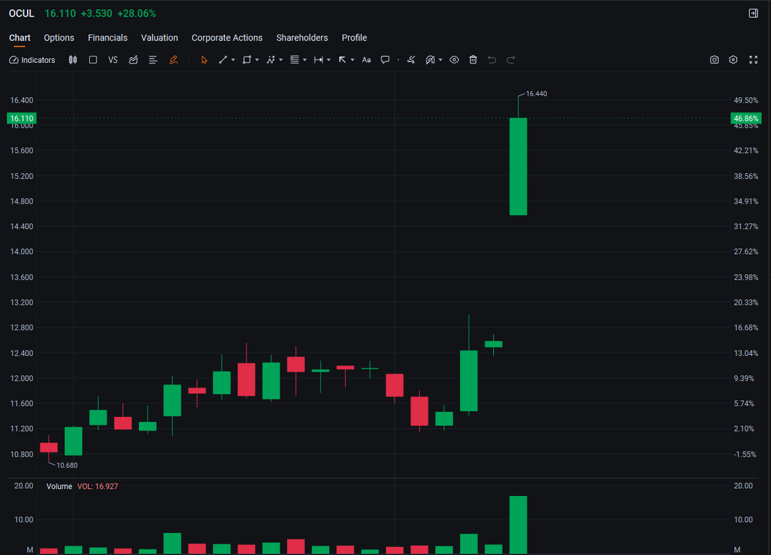Select the candlestick chart style icon

click(73, 60)
